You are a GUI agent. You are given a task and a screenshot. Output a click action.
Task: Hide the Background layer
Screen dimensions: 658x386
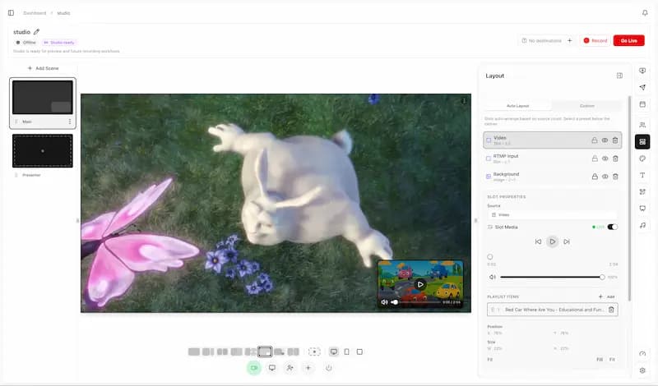click(x=605, y=177)
